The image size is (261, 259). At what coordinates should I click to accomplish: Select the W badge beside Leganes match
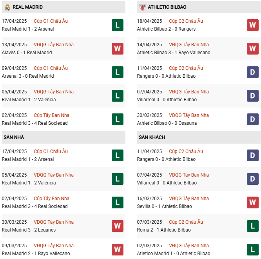(x=117, y=226)
